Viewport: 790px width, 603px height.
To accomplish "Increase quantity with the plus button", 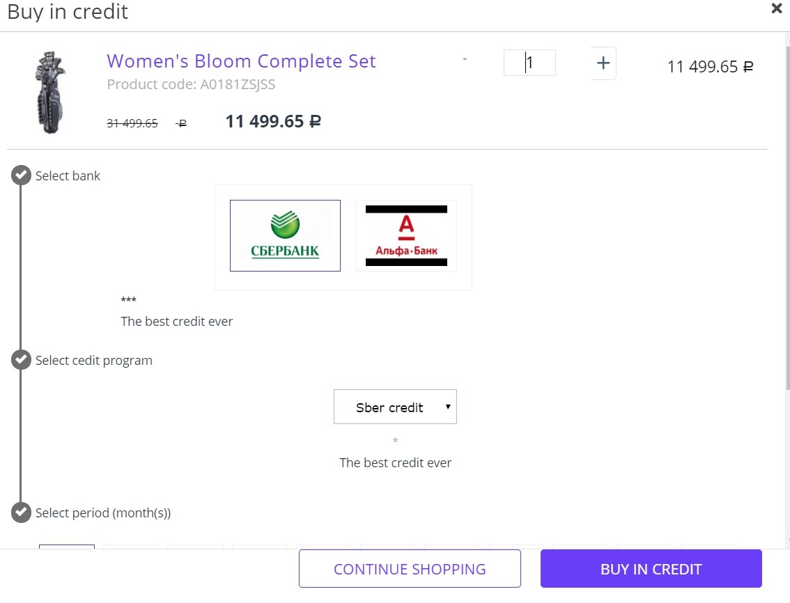I will [x=603, y=63].
